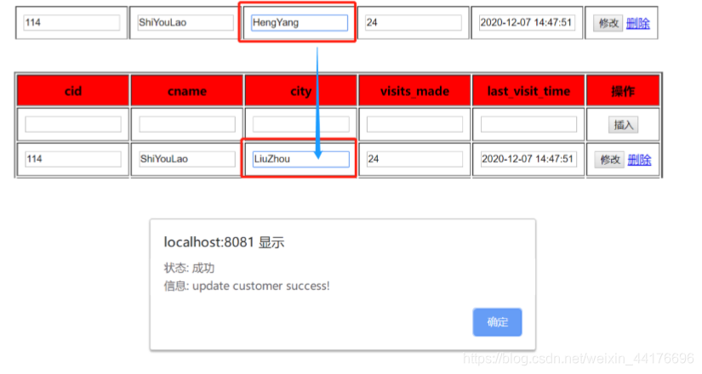
Task: Click the empty visits_made input in insert row
Action: click(x=414, y=124)
